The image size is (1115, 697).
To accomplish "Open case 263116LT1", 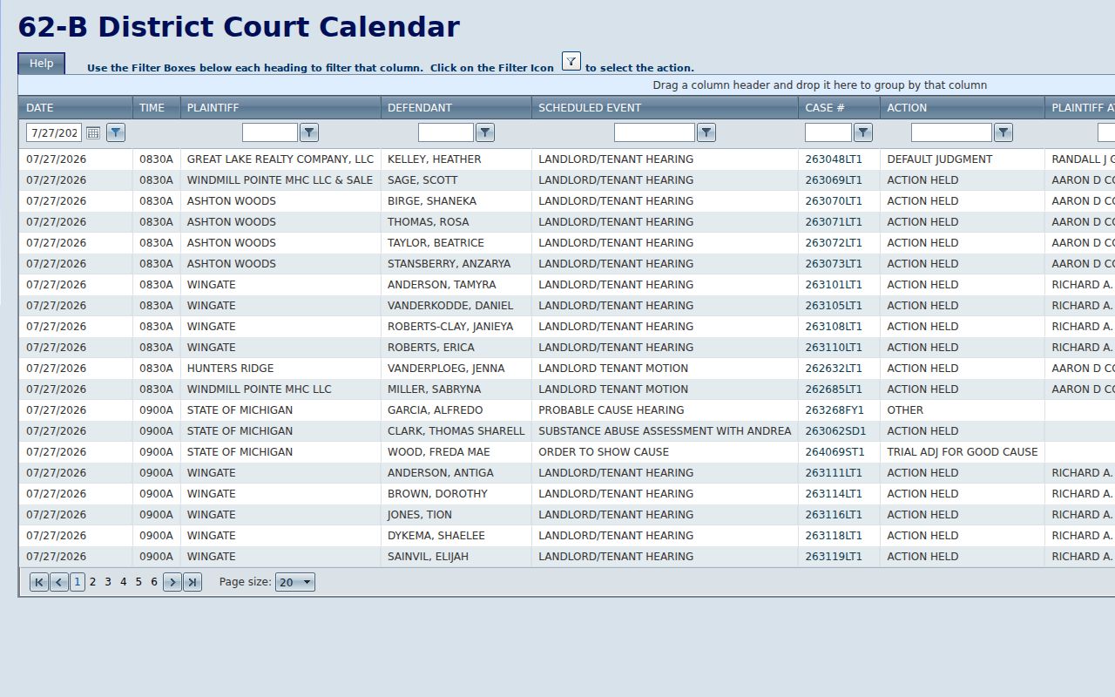I will tap(834, 515).
